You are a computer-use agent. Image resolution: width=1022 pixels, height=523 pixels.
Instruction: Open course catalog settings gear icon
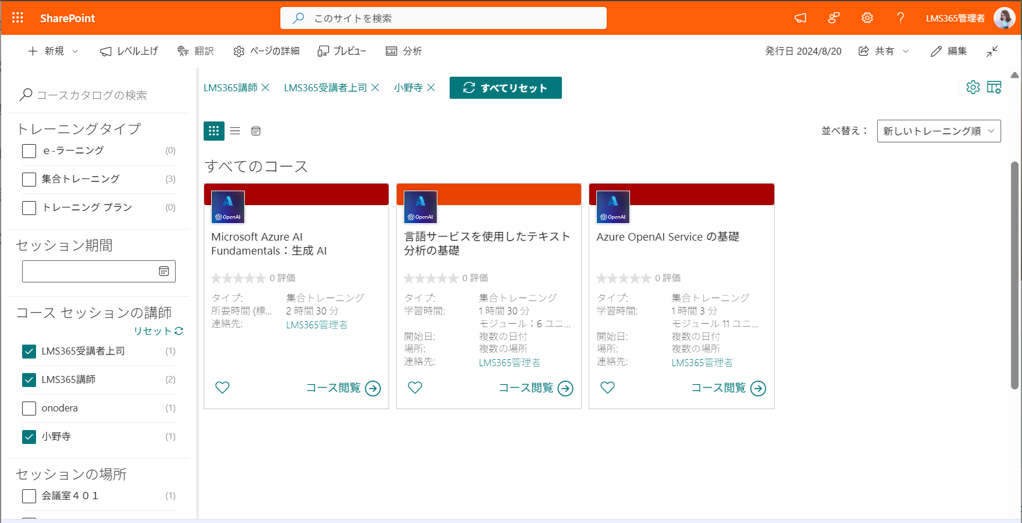(x=973, y=87)
